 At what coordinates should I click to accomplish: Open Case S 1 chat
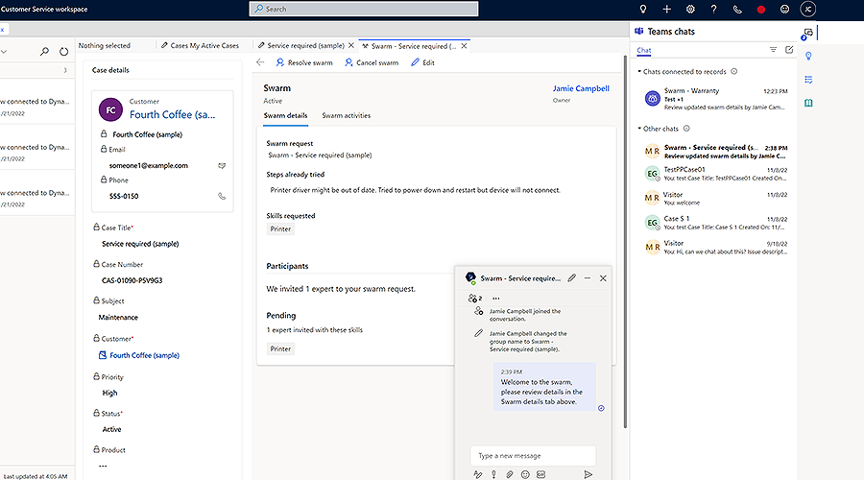click(715, 223)
